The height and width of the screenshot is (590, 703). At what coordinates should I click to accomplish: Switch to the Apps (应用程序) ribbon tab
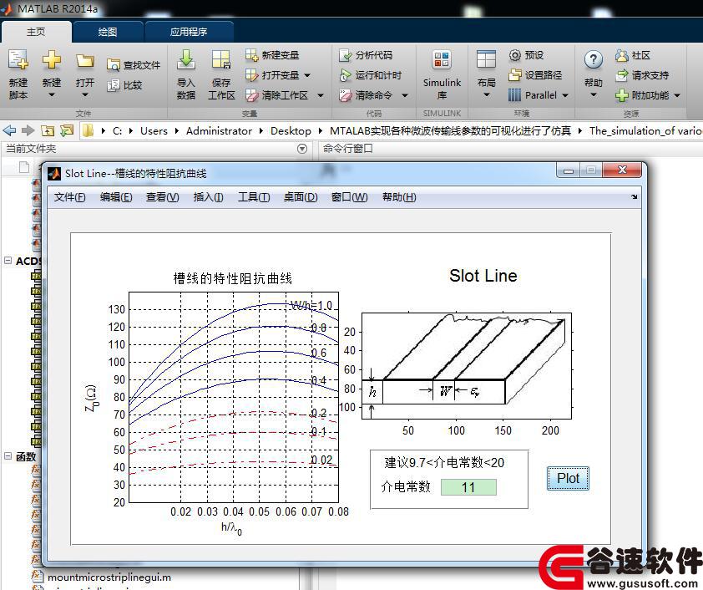[x=189, y=32]
